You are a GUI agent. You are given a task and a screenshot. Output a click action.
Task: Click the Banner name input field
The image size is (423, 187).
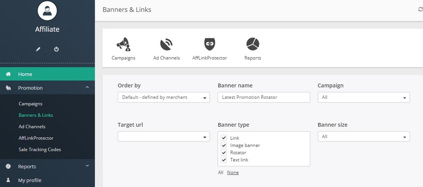(264, 97)
